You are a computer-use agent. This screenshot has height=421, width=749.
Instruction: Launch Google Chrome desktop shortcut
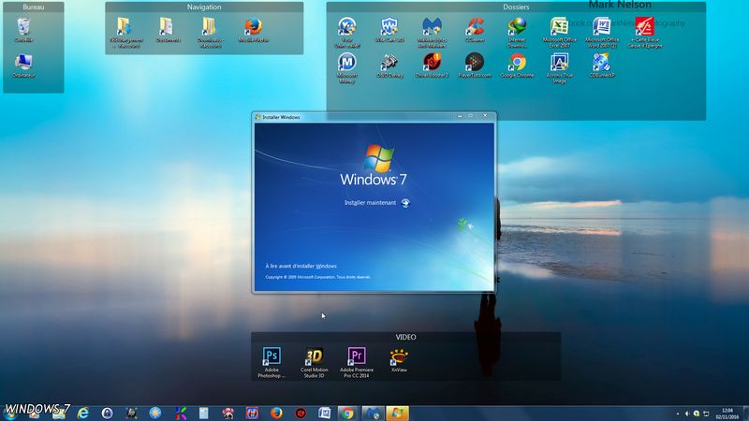(x=516, y=63)
